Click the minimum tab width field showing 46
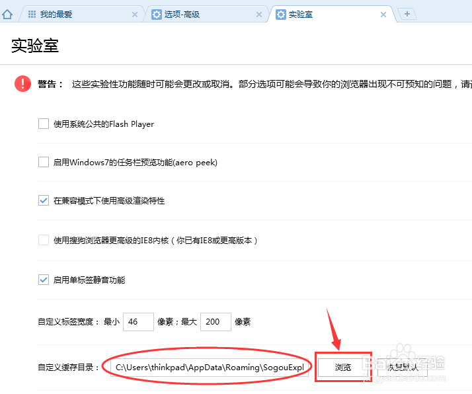 click(x=138, y=322)
